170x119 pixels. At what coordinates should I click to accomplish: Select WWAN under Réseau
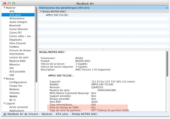13,96
